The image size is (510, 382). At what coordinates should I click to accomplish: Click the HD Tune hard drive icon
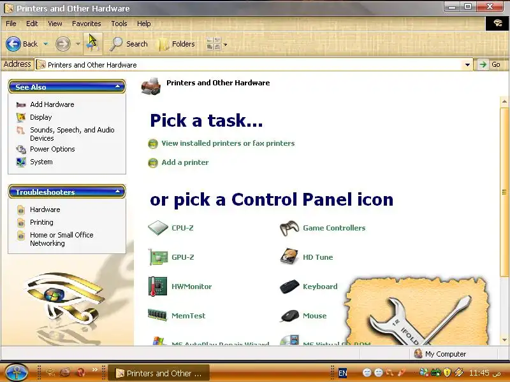coord(289,257)
